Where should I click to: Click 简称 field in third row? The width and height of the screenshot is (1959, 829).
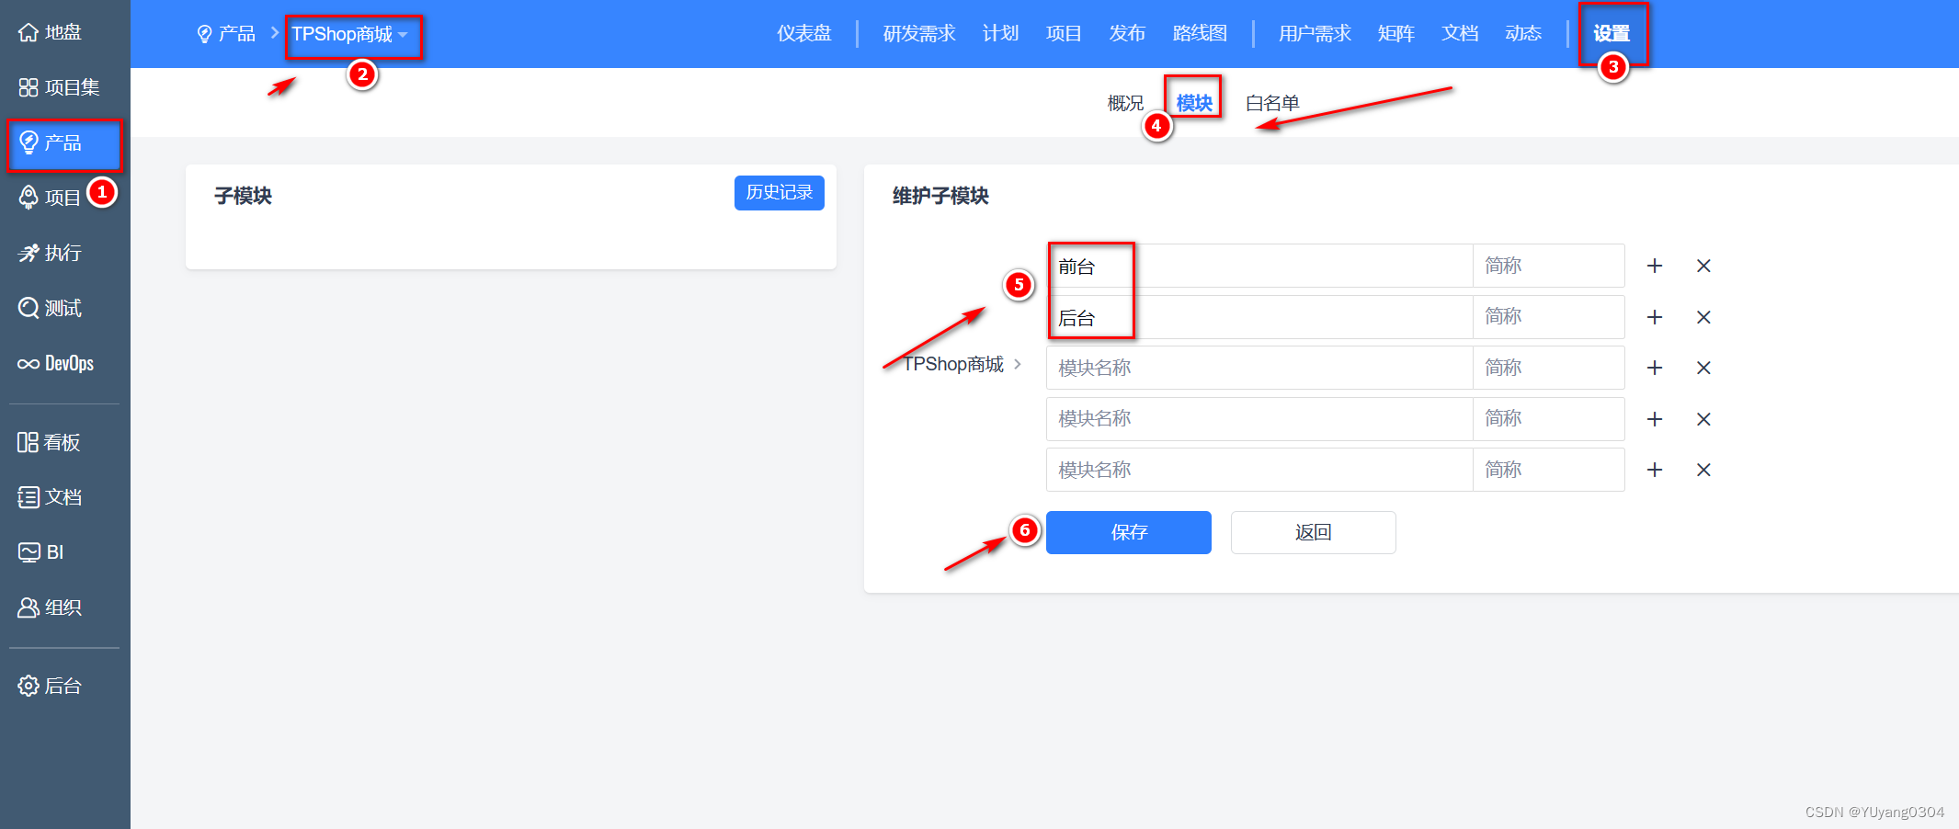click(x=1549, y=369)
